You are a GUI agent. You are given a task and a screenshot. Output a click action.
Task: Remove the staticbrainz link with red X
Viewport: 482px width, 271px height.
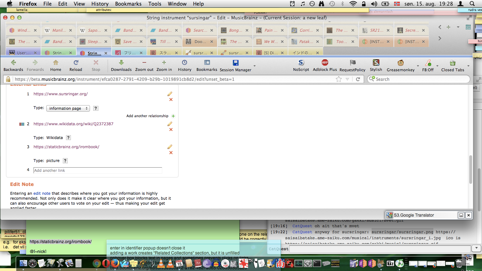[171, 153]
